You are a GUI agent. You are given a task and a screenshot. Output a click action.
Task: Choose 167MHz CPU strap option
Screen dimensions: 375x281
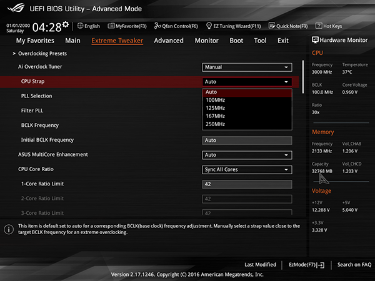click(x=247, y=116)
